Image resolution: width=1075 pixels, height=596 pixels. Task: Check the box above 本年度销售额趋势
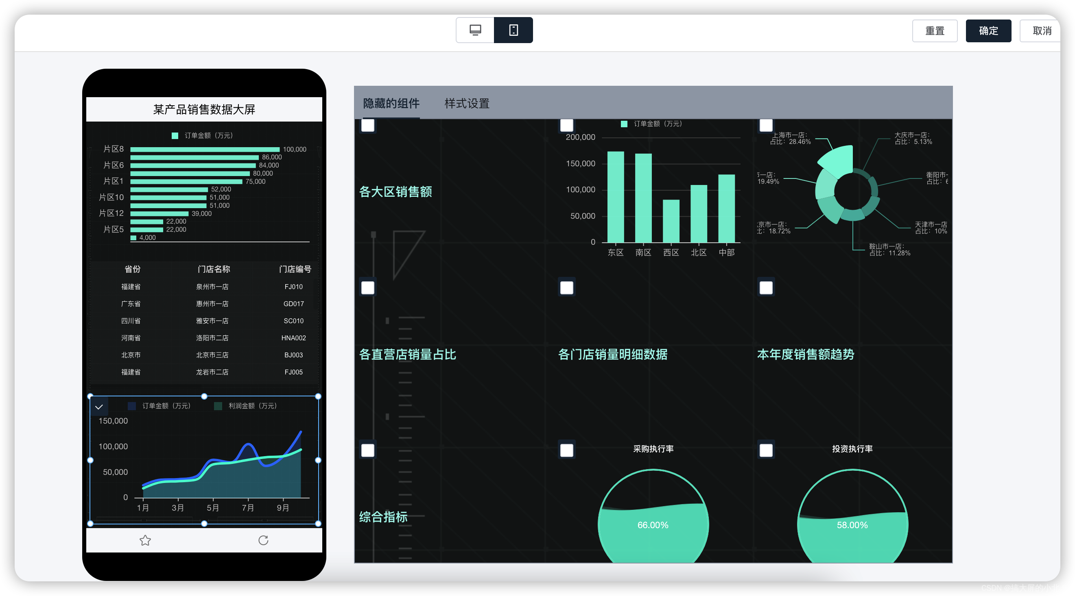tap(766, 287)
